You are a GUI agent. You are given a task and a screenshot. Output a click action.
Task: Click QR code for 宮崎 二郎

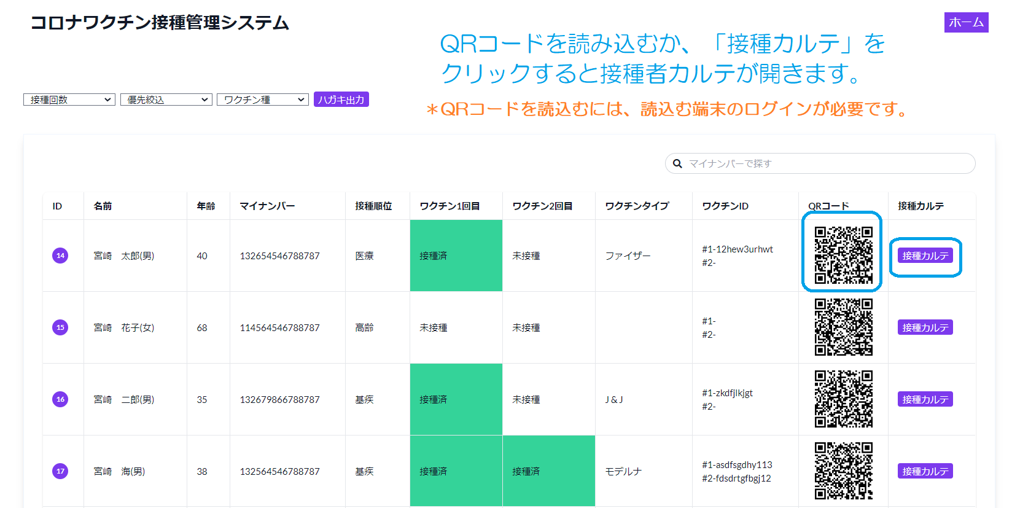tap(843, 399)
